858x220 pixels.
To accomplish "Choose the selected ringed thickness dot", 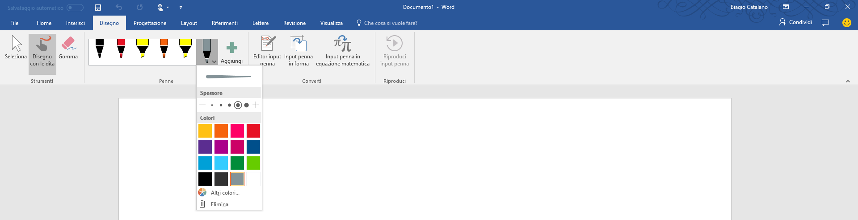I will click(238, 105).
